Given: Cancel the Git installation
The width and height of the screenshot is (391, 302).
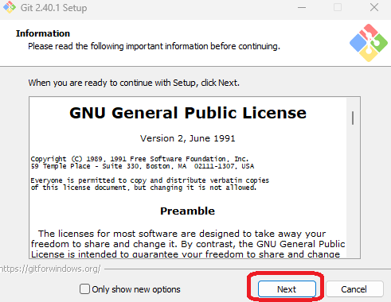Looking at the screenshot, I should [x=354, y=289].
